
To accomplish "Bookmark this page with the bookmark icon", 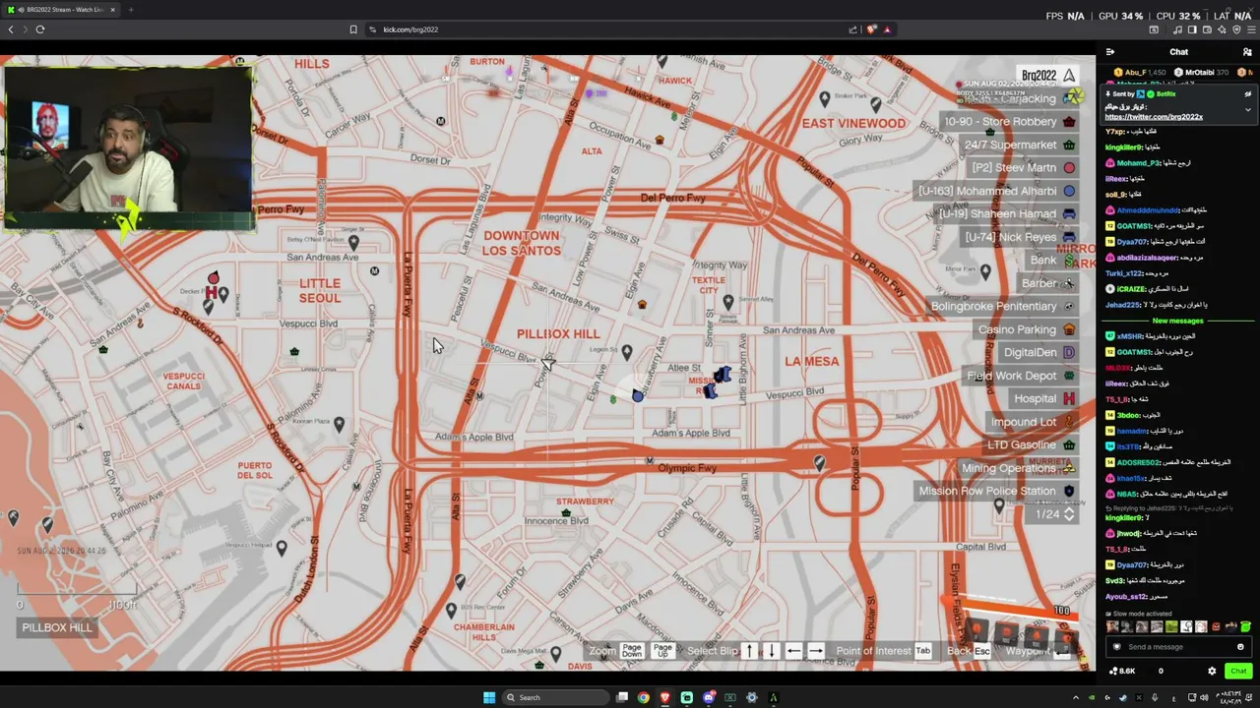I will tap(353, 29).
